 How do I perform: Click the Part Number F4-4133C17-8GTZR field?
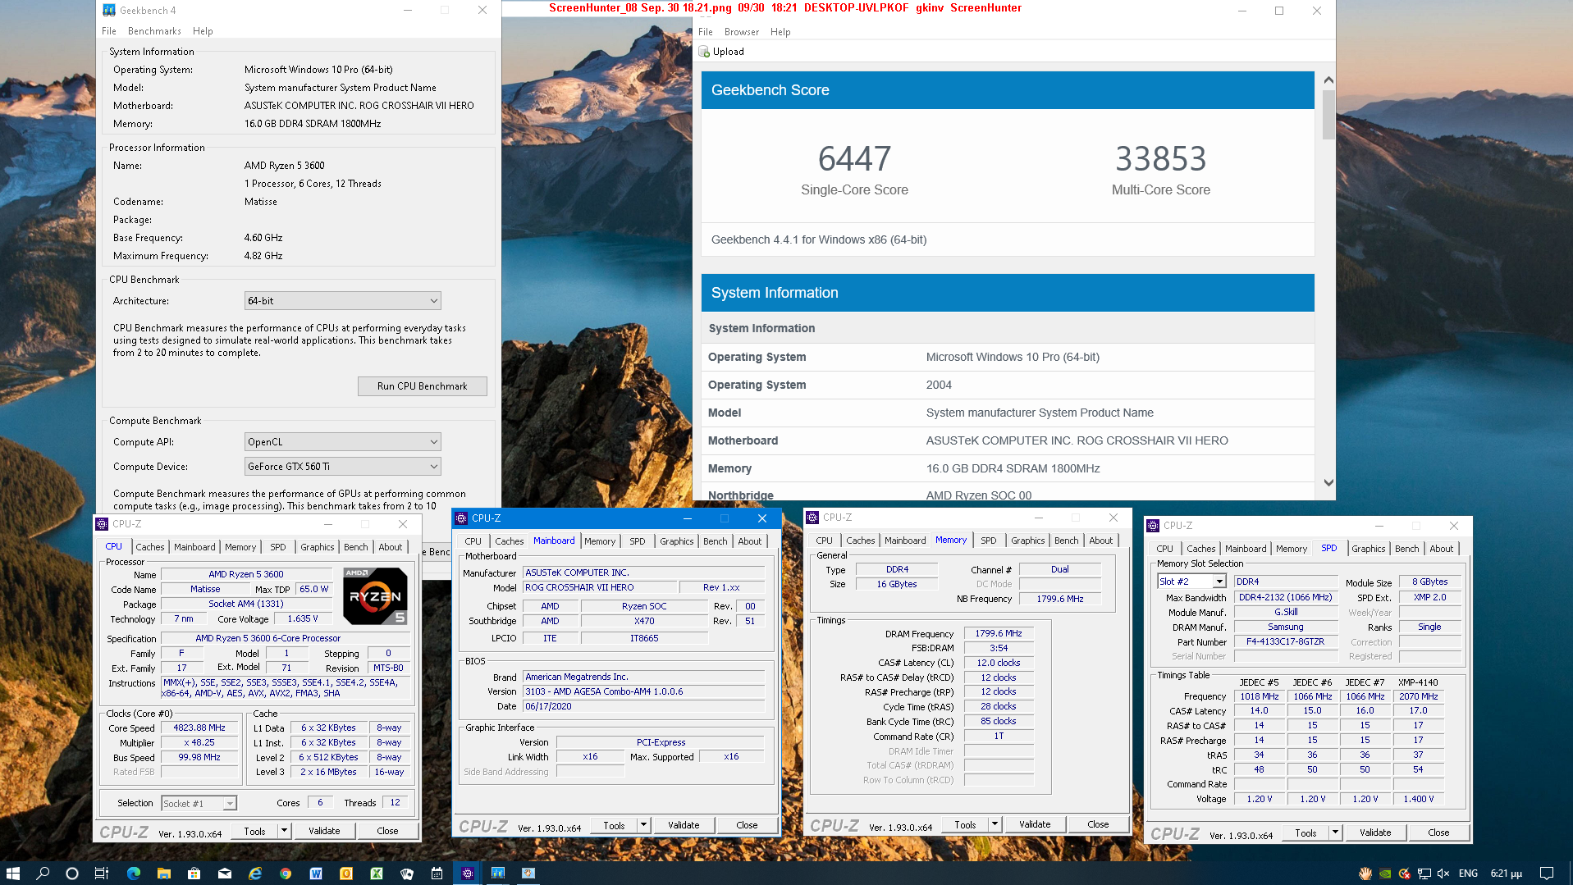[x=1286, y=642]
